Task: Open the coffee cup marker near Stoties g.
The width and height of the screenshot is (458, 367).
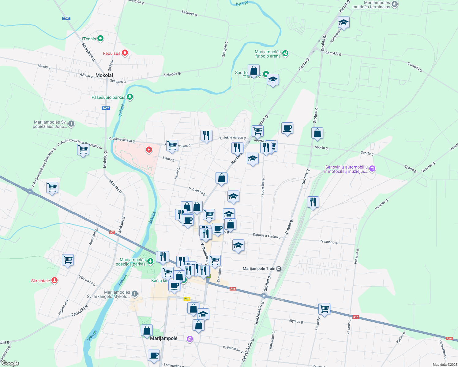Action: pos(287,128)
